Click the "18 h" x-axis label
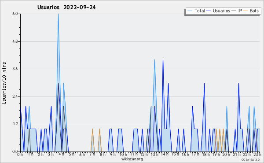 coord(206,154)
